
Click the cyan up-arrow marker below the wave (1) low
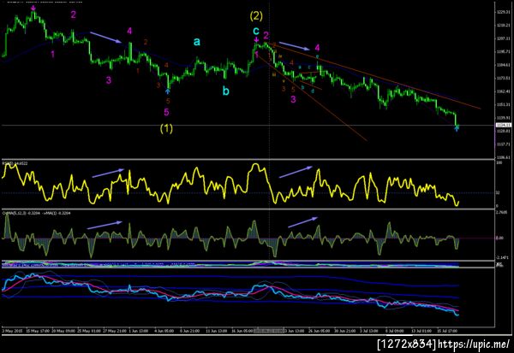(x=168, y=91)
